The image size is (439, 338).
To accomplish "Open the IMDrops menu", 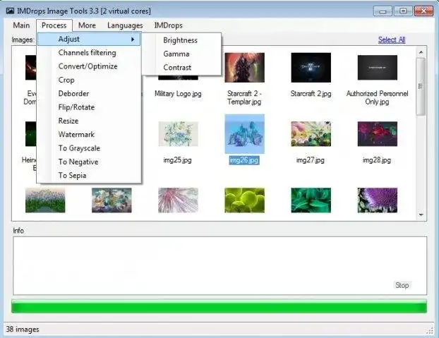I will [x=168, y=25].
